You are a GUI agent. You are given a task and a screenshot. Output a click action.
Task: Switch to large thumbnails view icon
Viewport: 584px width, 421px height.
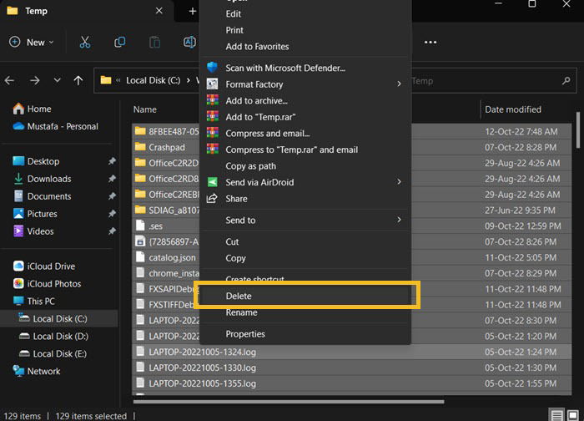[573, 415]
